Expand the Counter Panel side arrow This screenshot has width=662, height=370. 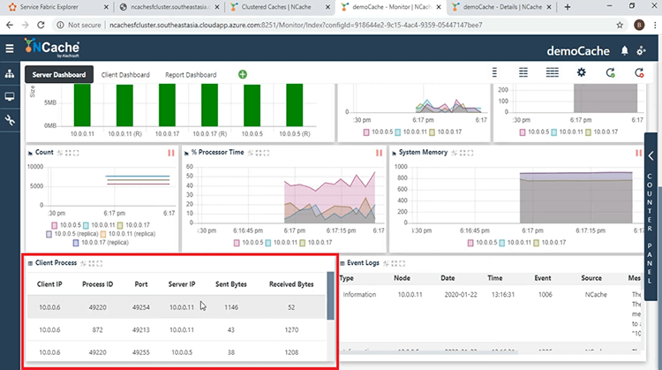[x=651, y=155]
